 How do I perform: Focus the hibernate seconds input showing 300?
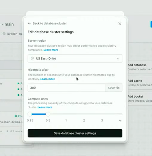(67, 88)
